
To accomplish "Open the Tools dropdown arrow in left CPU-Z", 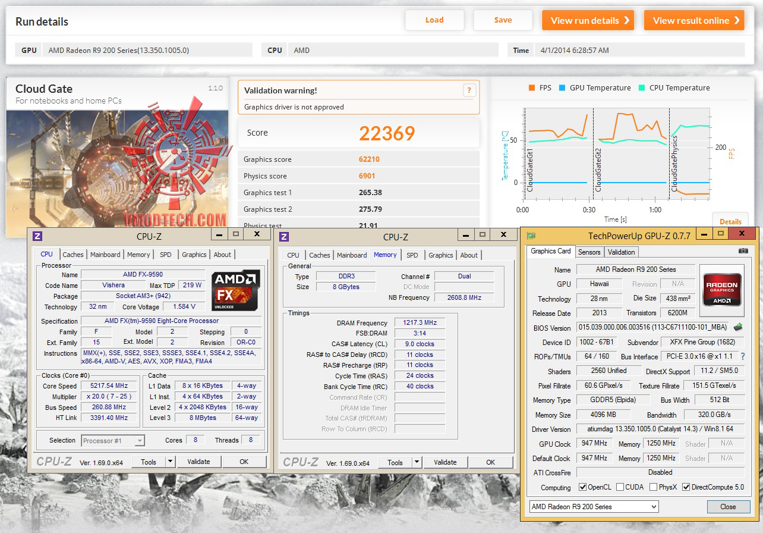I will click(x=170, y=462).
